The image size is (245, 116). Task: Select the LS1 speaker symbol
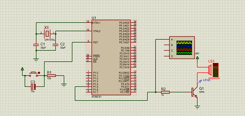tap(210, 70)
